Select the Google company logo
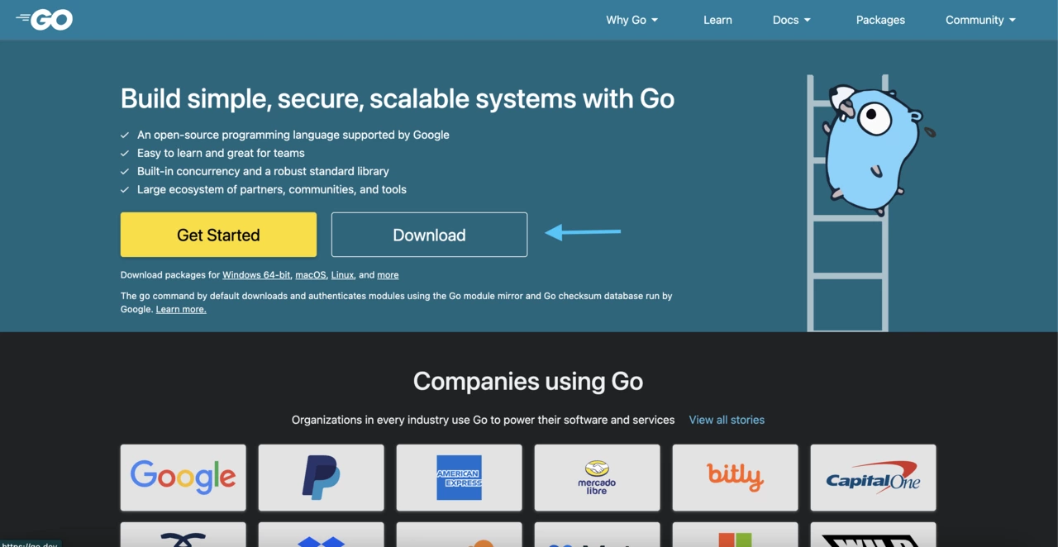 183,477
